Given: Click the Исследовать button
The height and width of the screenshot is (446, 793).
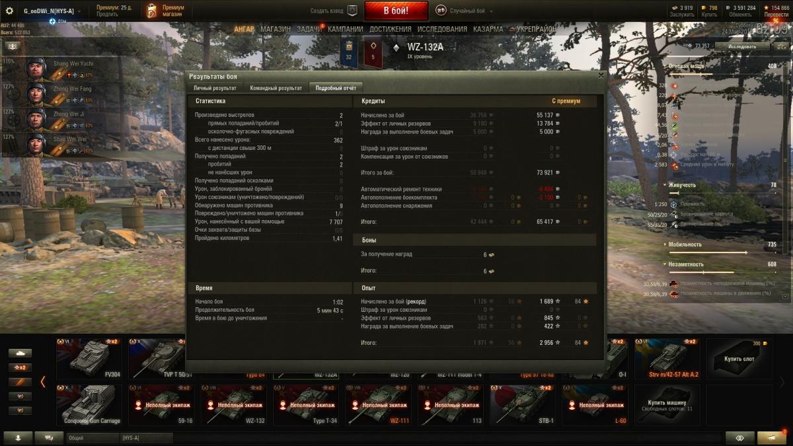Looking at the screenshot, I should click(x=742, y=47).
